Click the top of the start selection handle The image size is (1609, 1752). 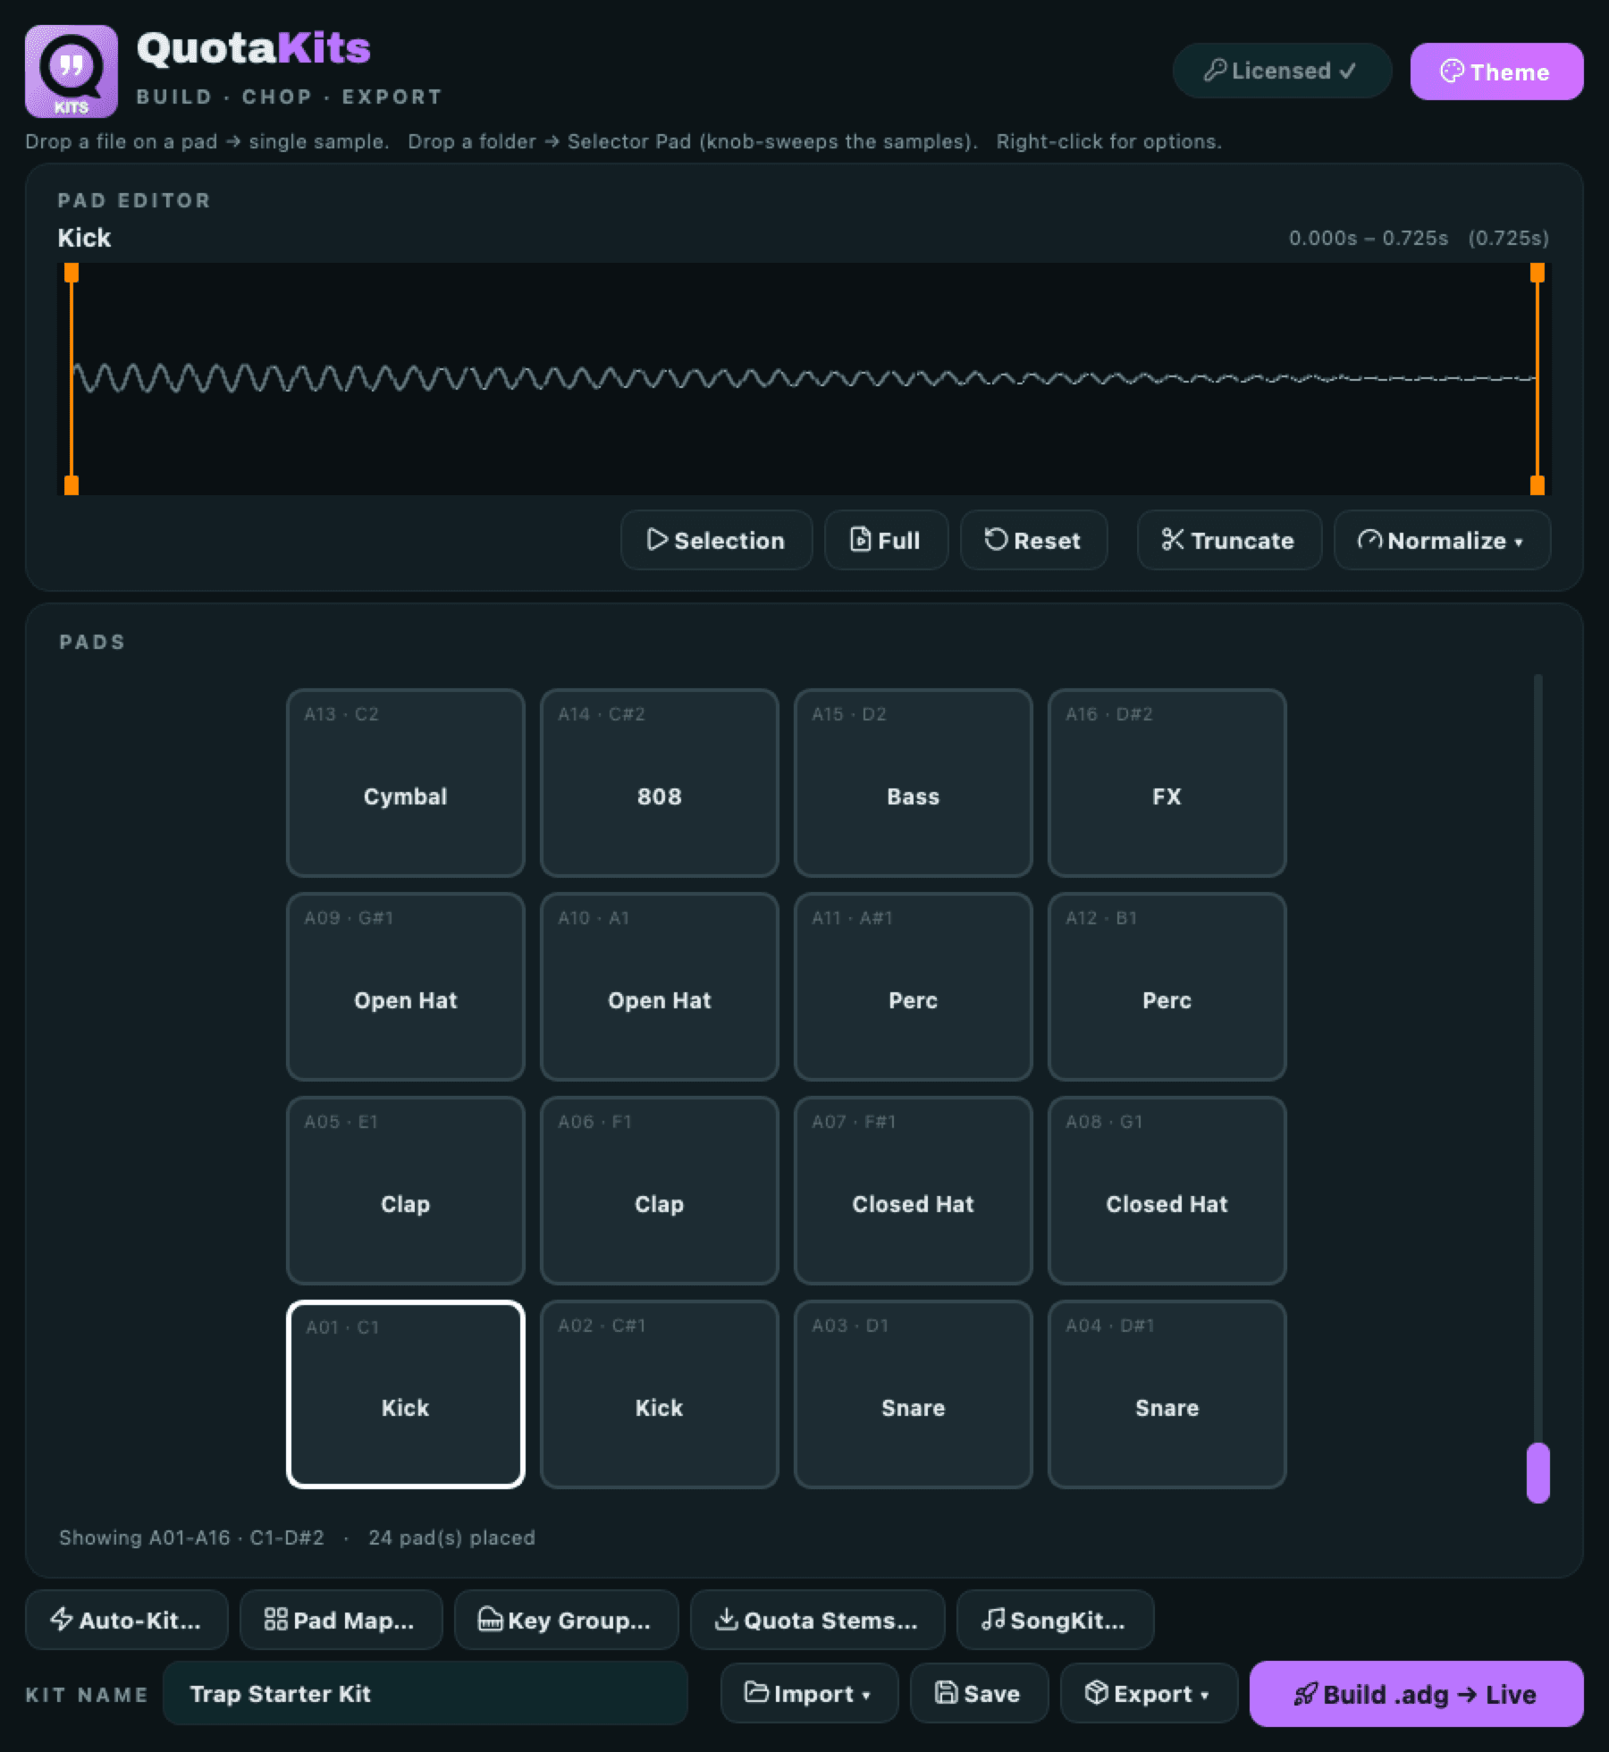point(72,273)
